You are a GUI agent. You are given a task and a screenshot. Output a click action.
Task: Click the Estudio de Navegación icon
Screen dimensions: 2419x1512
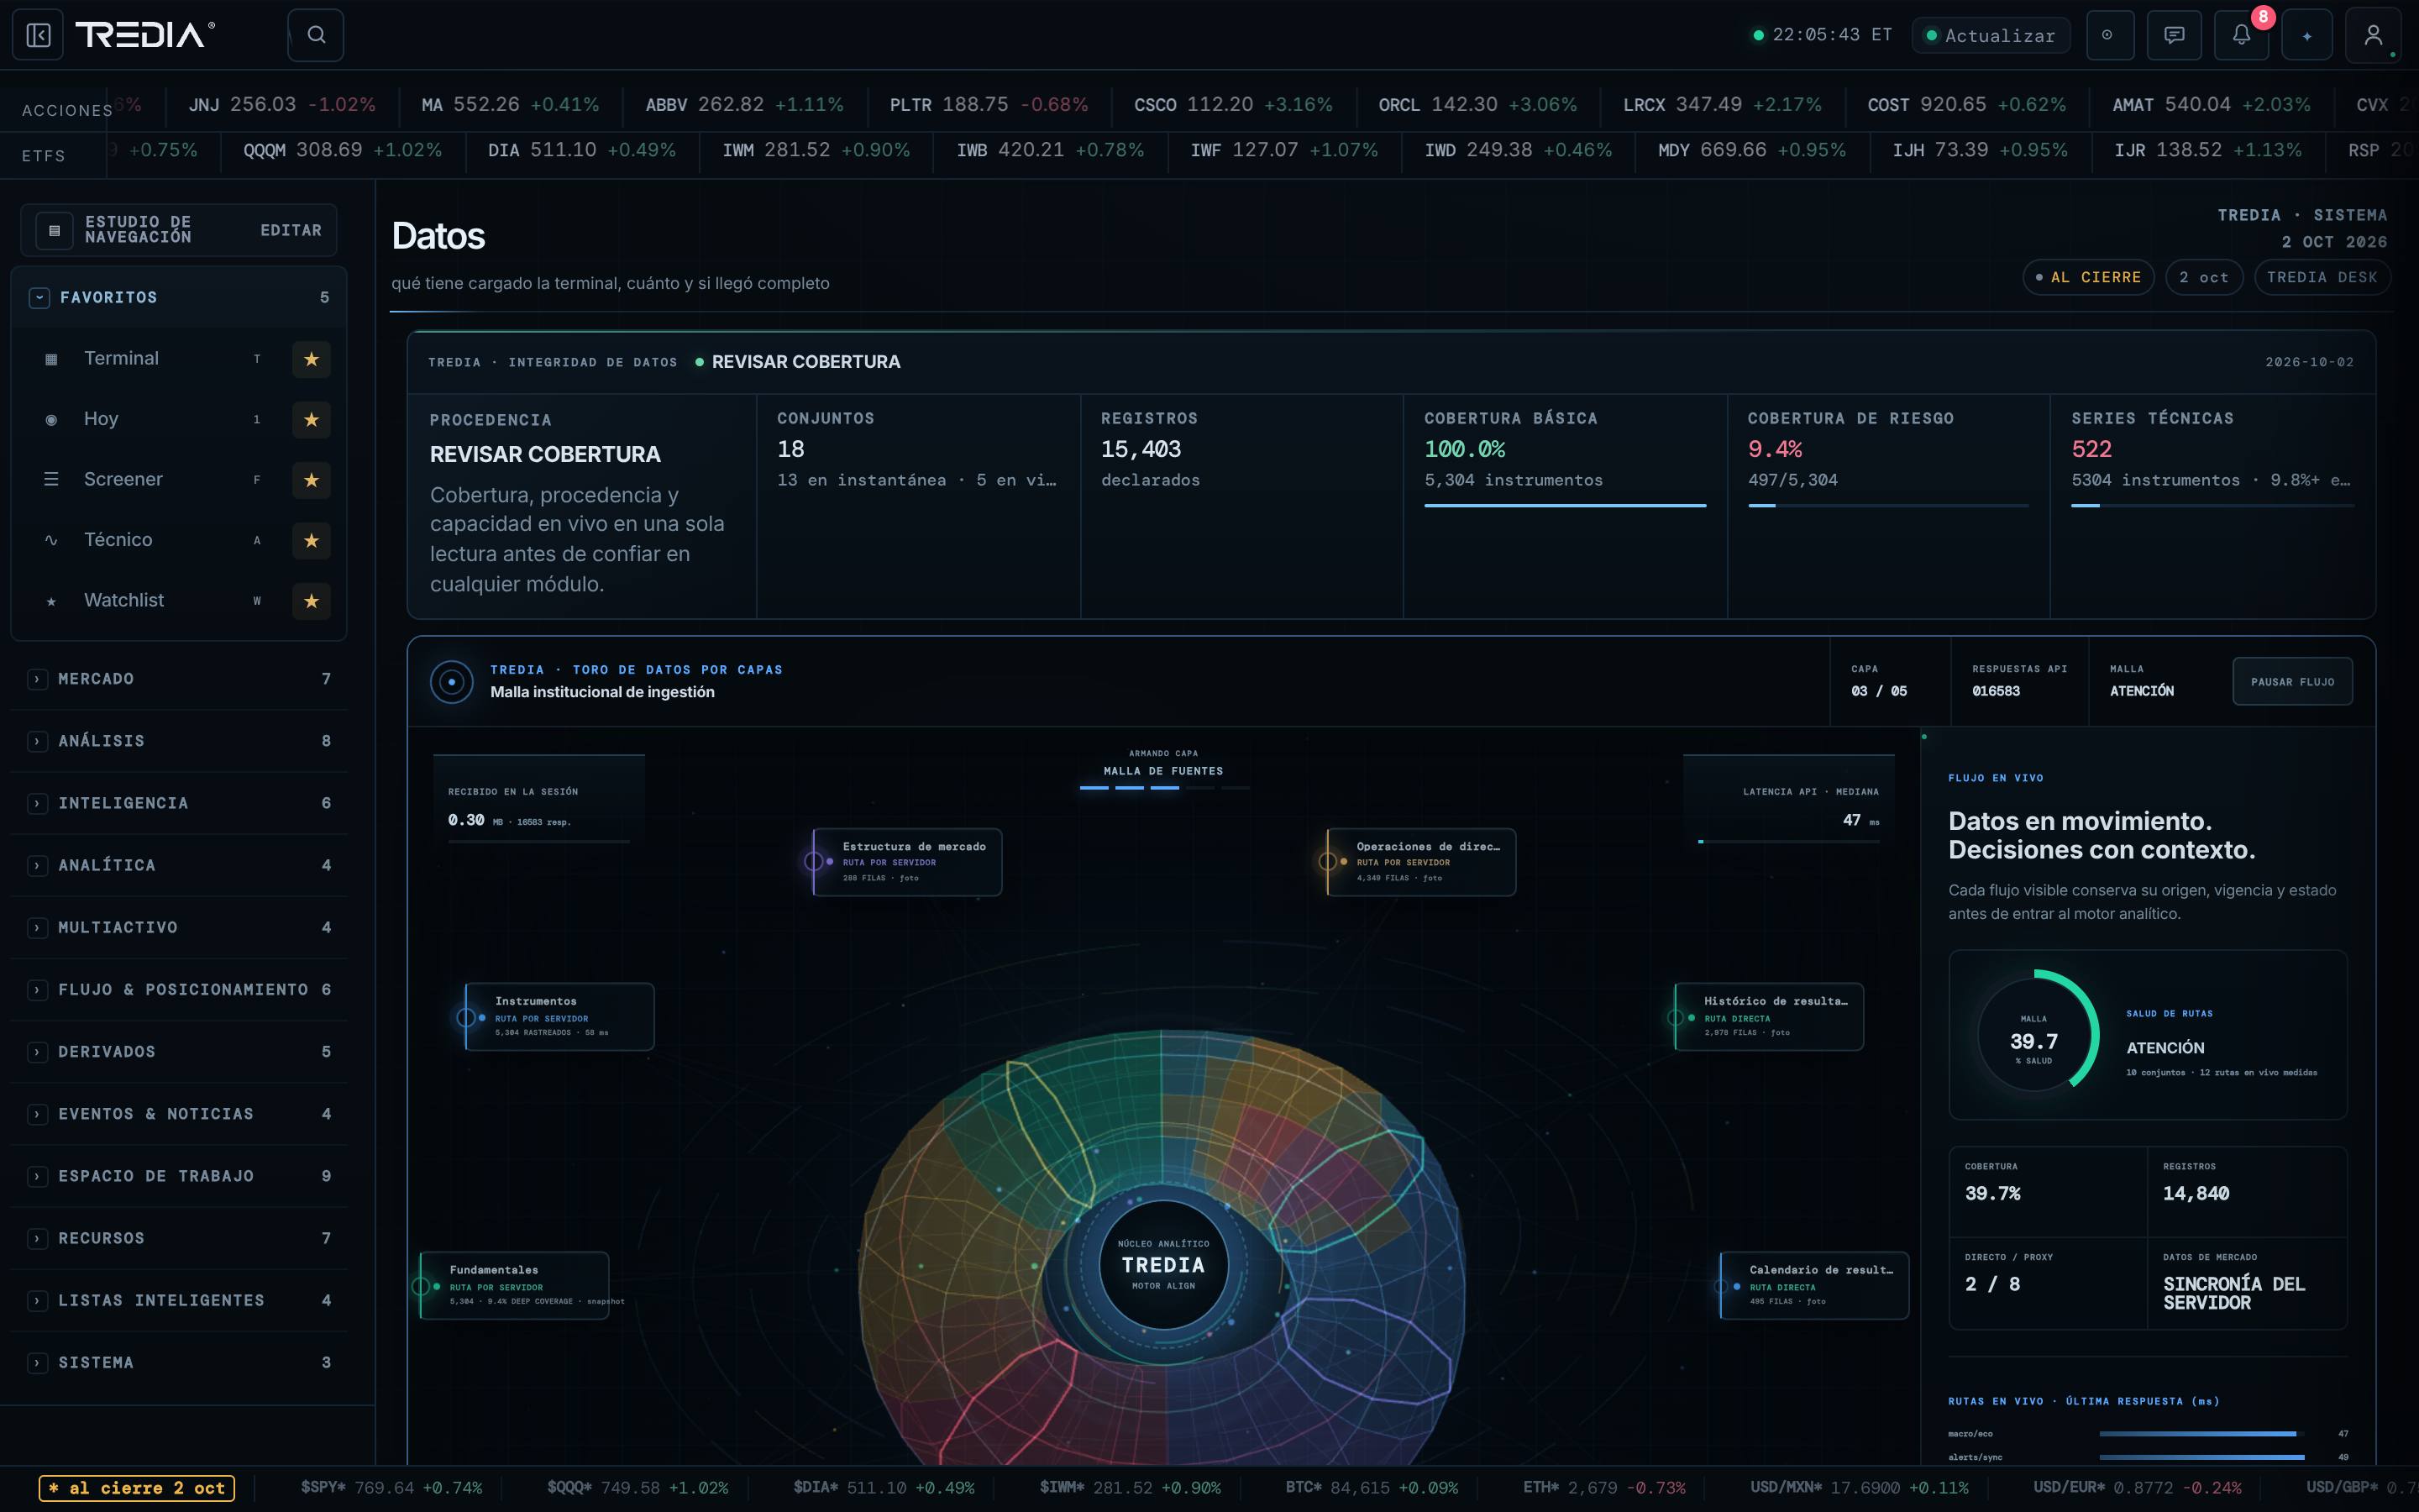pyautogui.click(x=55, y=230)
